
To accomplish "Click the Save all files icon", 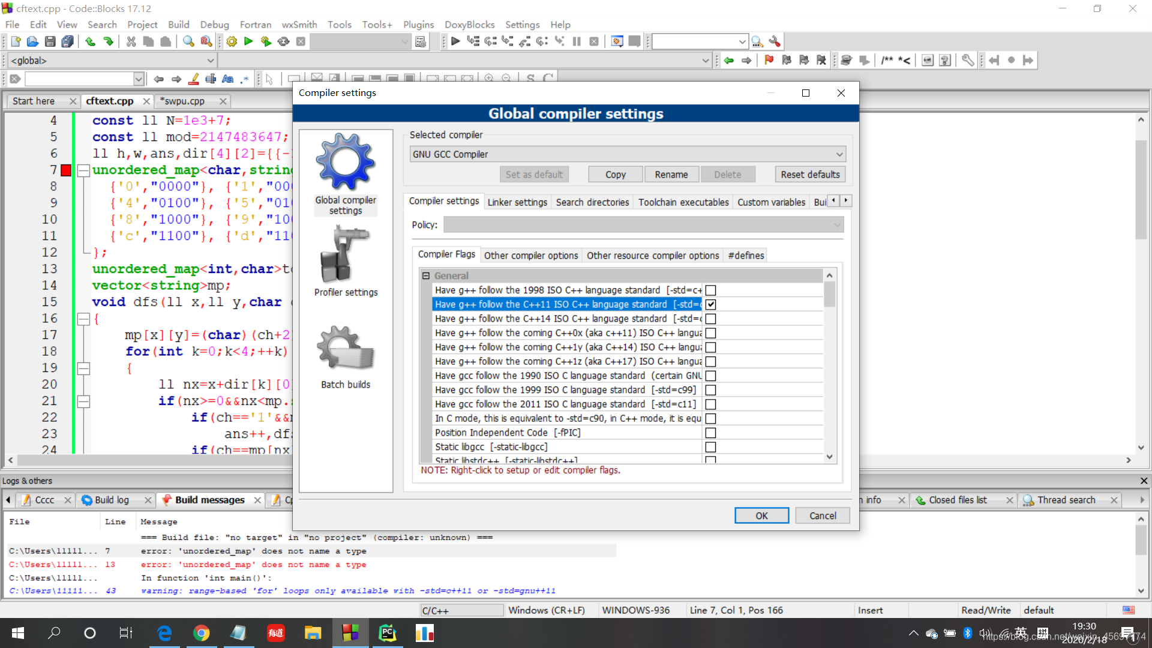I will [x=68, y=41].
